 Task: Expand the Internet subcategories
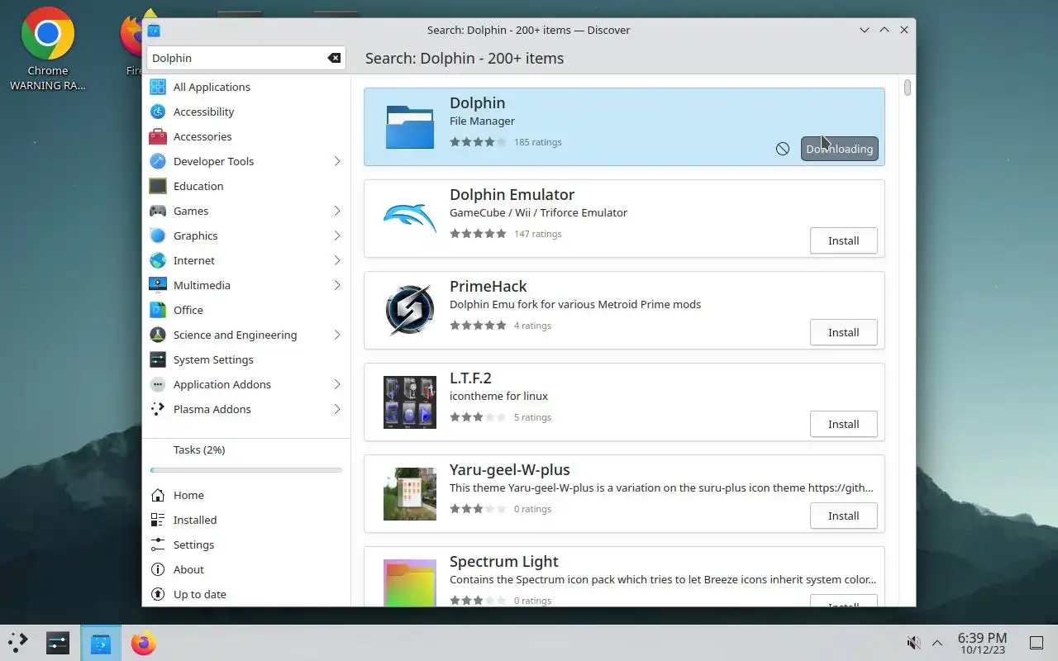[x=337, y=260]
